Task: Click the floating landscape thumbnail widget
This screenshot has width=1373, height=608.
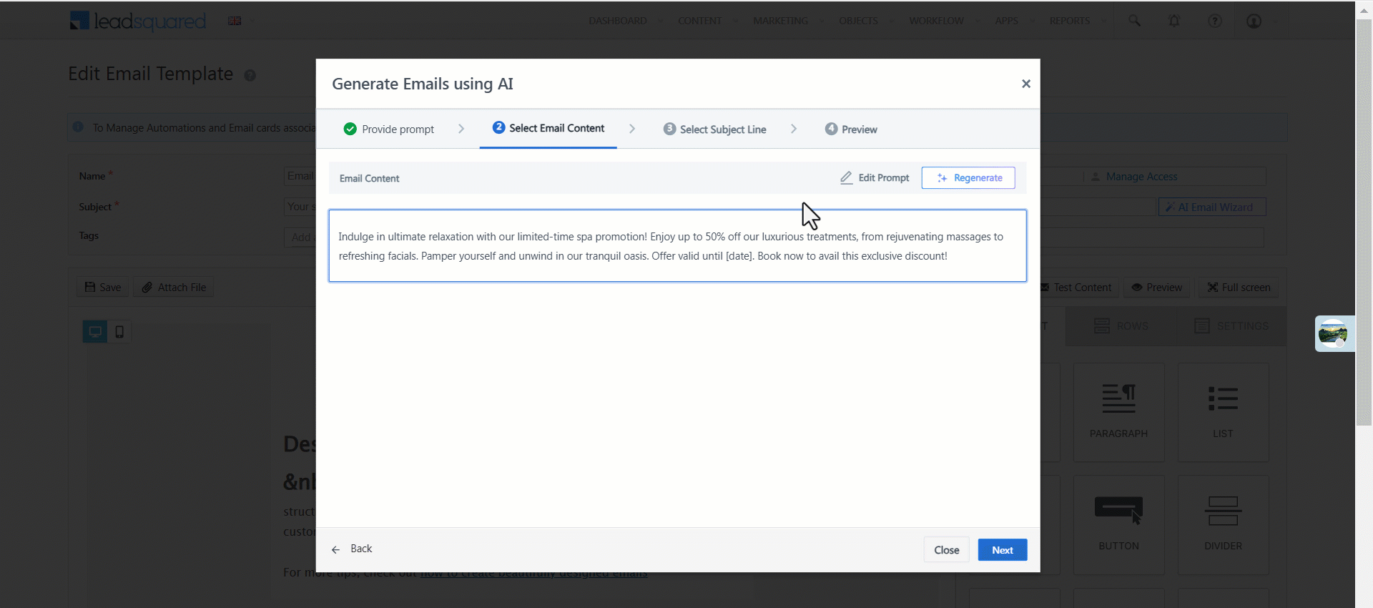Action: point(1334,333)
